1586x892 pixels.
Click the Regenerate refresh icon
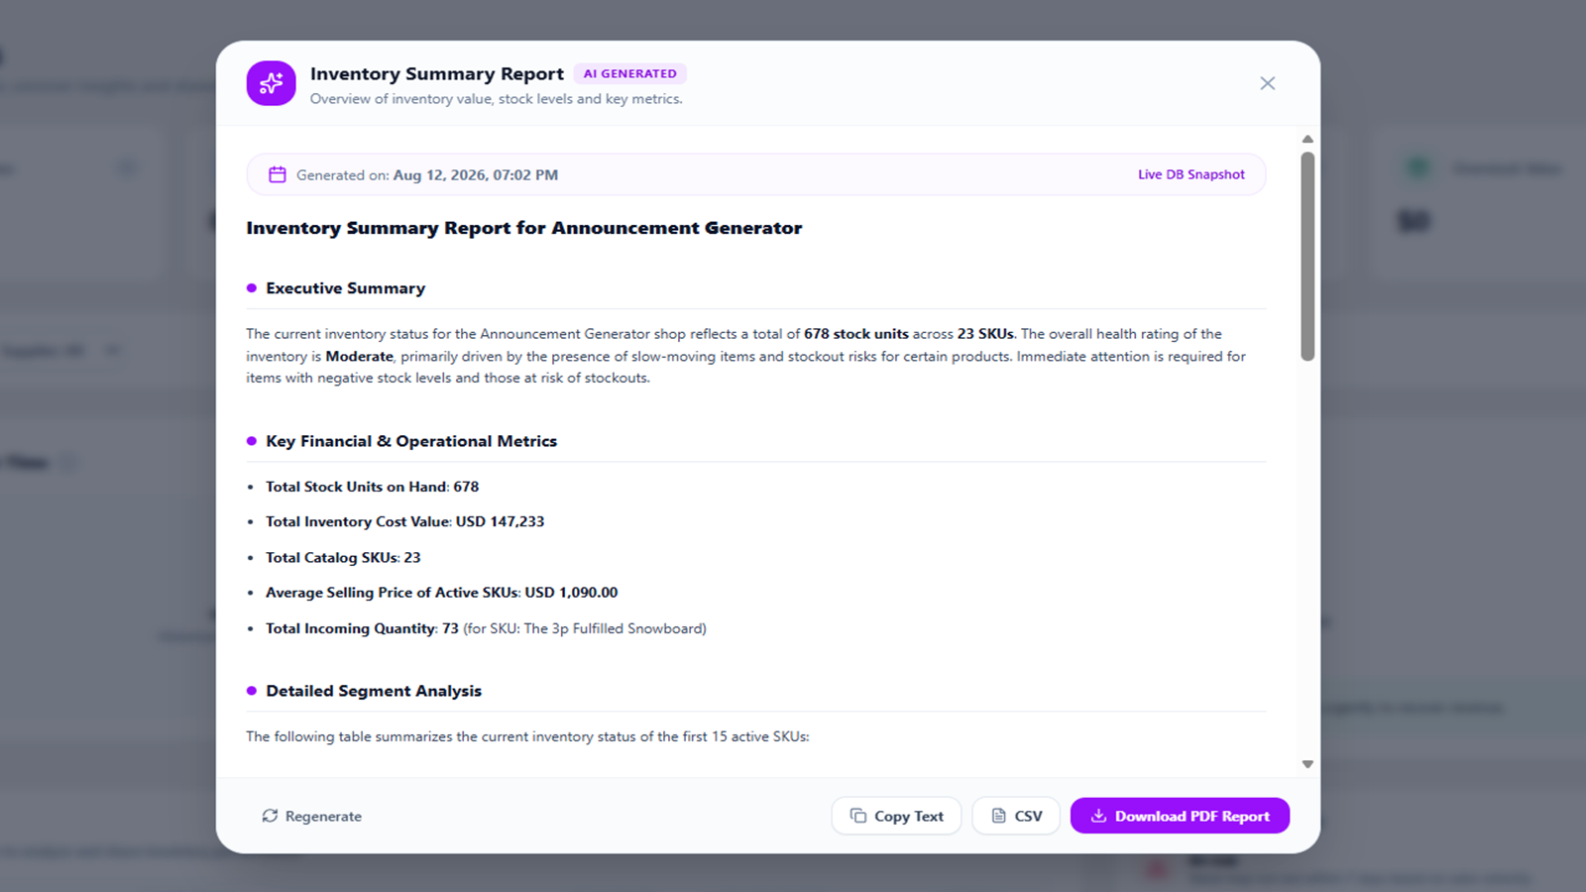(x=270, y=816)
